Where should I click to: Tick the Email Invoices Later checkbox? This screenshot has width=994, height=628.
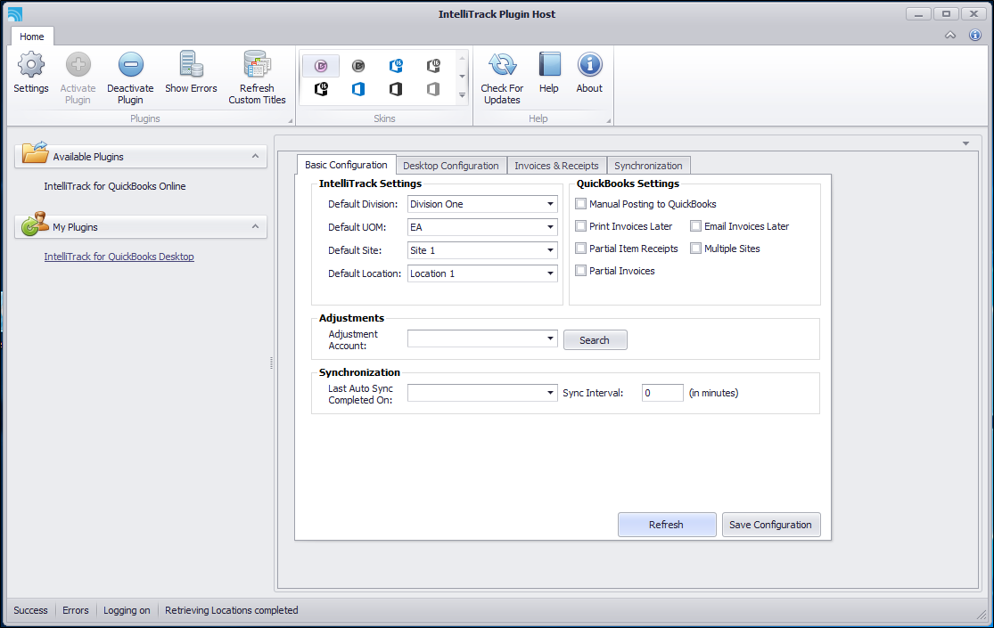[x=695, y=226]
